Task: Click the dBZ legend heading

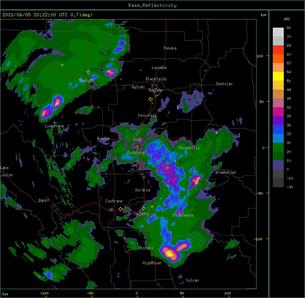Action: [x=287, y=19]
